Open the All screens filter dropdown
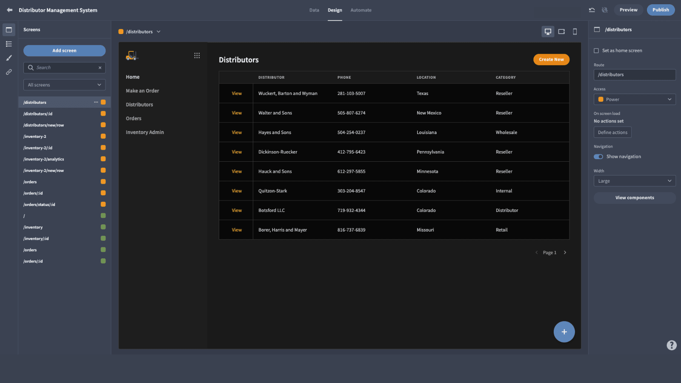Image resolution: width=681 pixels, height=383 pixels. tap(64, 85)
